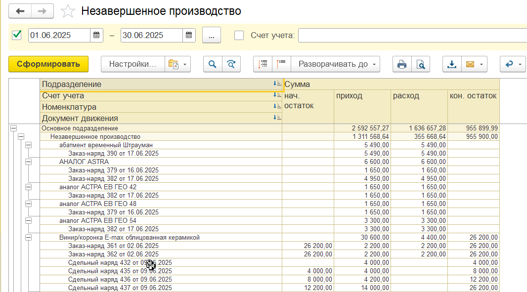Open dropdown arrow next to envelope icon
527x292 pixels.
click(x=482, y=64)
